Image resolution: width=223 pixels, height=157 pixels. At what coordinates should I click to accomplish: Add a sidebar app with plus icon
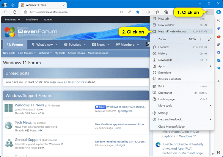pos(219,81)
